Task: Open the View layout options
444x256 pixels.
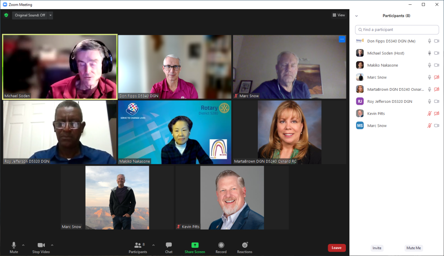Action: [339, 15]
